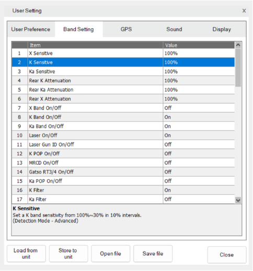The height and width of the screenshot is (271, 253).
Task: Click the scrollbar down arrow
Action: pyautogui.click(x=238, y=200)
